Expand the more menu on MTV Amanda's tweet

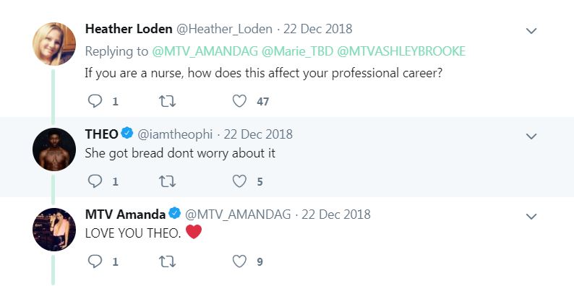click(531, 217)
